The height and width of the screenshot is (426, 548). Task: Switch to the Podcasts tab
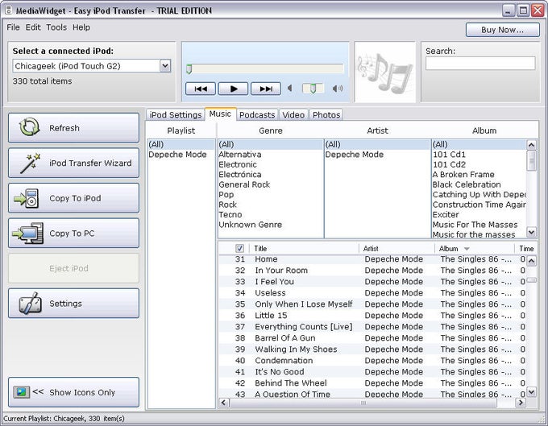(x=257, y=115)
